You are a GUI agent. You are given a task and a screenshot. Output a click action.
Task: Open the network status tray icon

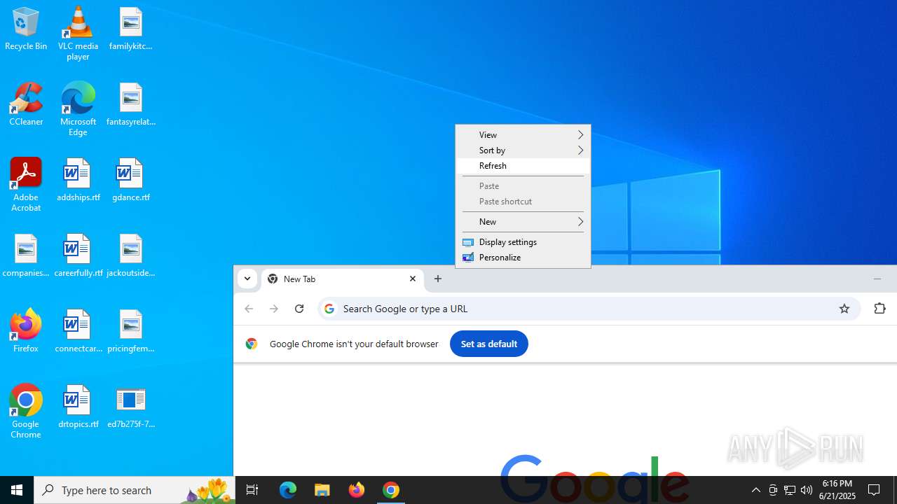coord(790,490)
